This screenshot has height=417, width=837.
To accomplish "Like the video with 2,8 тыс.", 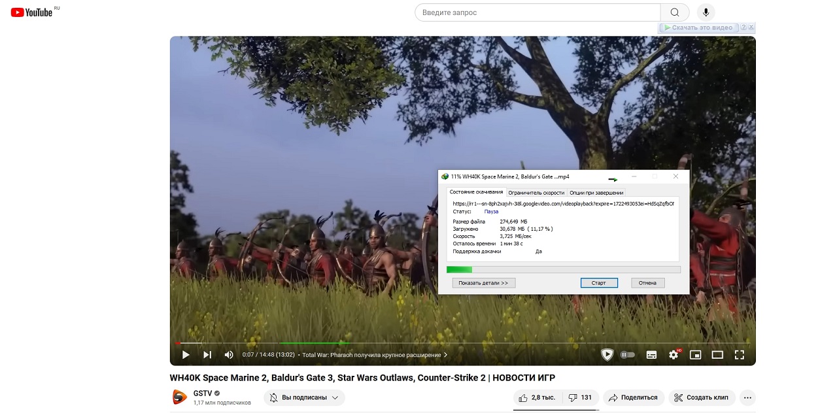I will tap(538, 397).
